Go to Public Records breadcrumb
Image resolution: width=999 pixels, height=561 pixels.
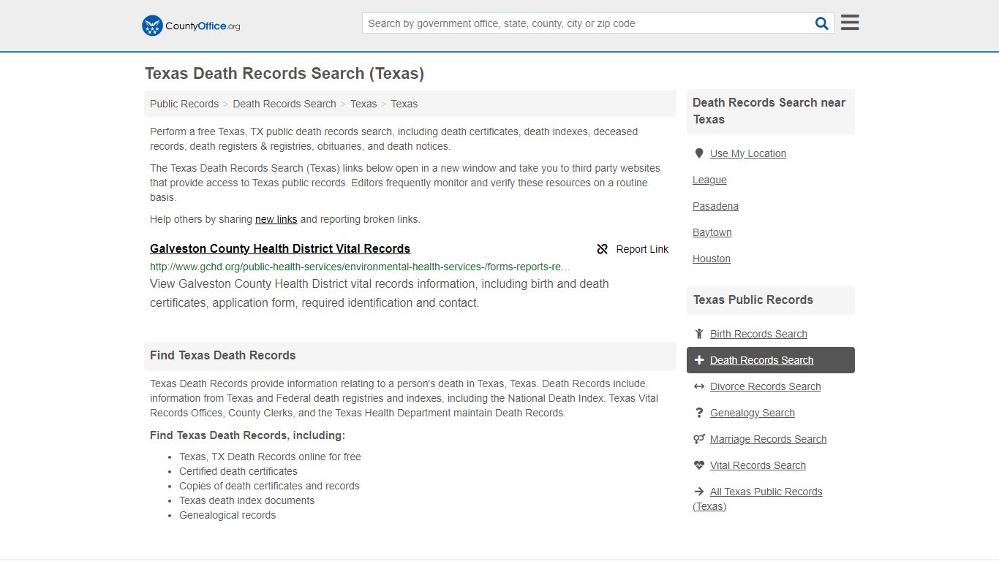click(184, 104)
